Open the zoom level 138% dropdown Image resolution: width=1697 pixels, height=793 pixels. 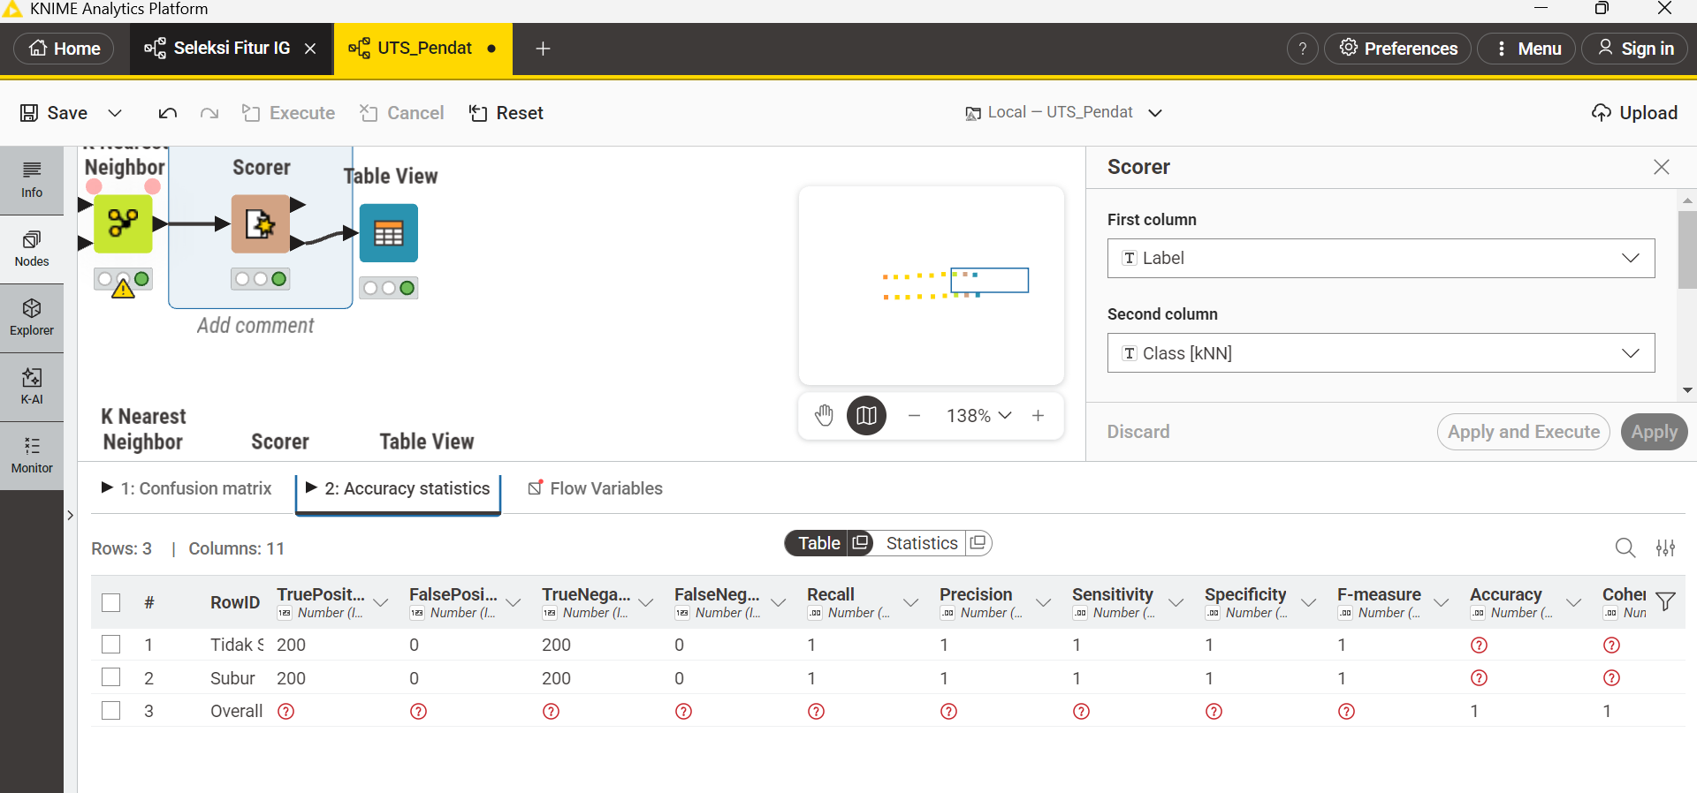coord(978,415)
